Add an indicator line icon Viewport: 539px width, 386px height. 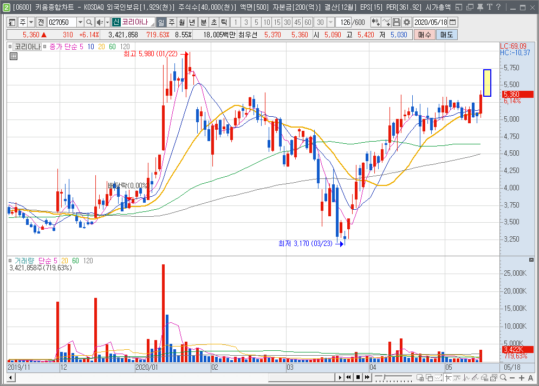[x=386, y=22]
